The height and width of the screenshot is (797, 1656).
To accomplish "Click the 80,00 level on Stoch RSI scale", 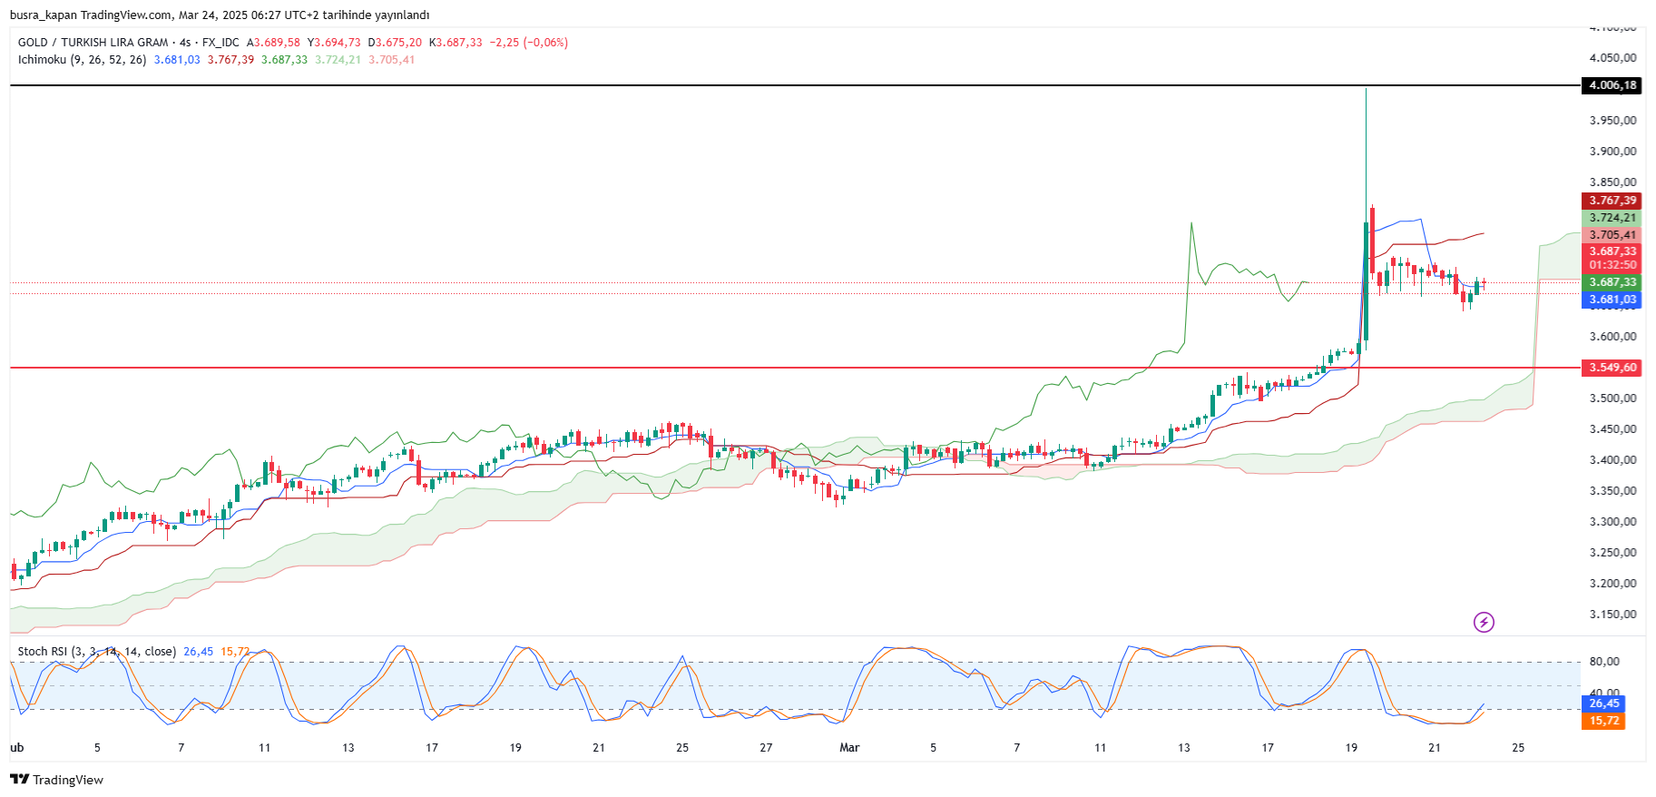I will point(1604,662).
